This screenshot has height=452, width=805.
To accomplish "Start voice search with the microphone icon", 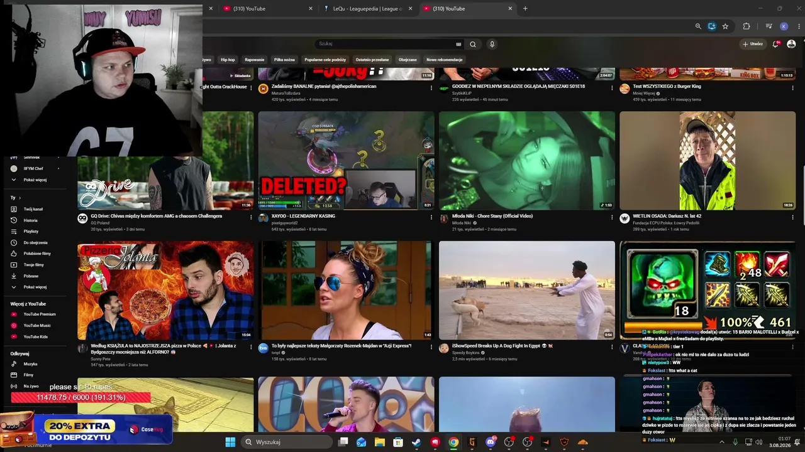I will tap(492, 44).
